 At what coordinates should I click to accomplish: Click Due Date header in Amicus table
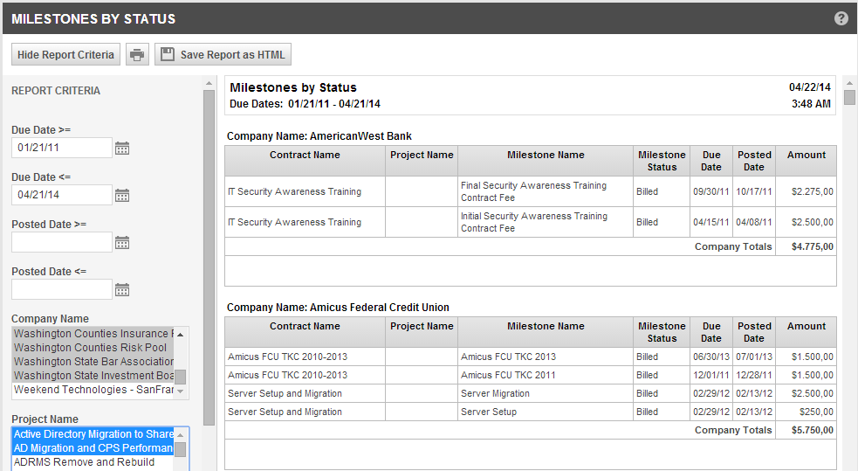pos(711,332)
